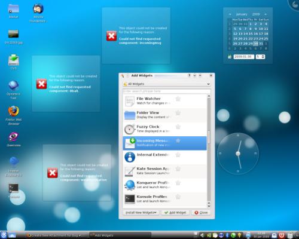
Task: Toggle the favorite star for Folder View
Action: click(x=178, y=113)
